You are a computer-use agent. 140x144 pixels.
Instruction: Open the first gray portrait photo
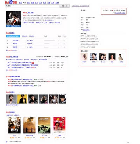[11, 99]
